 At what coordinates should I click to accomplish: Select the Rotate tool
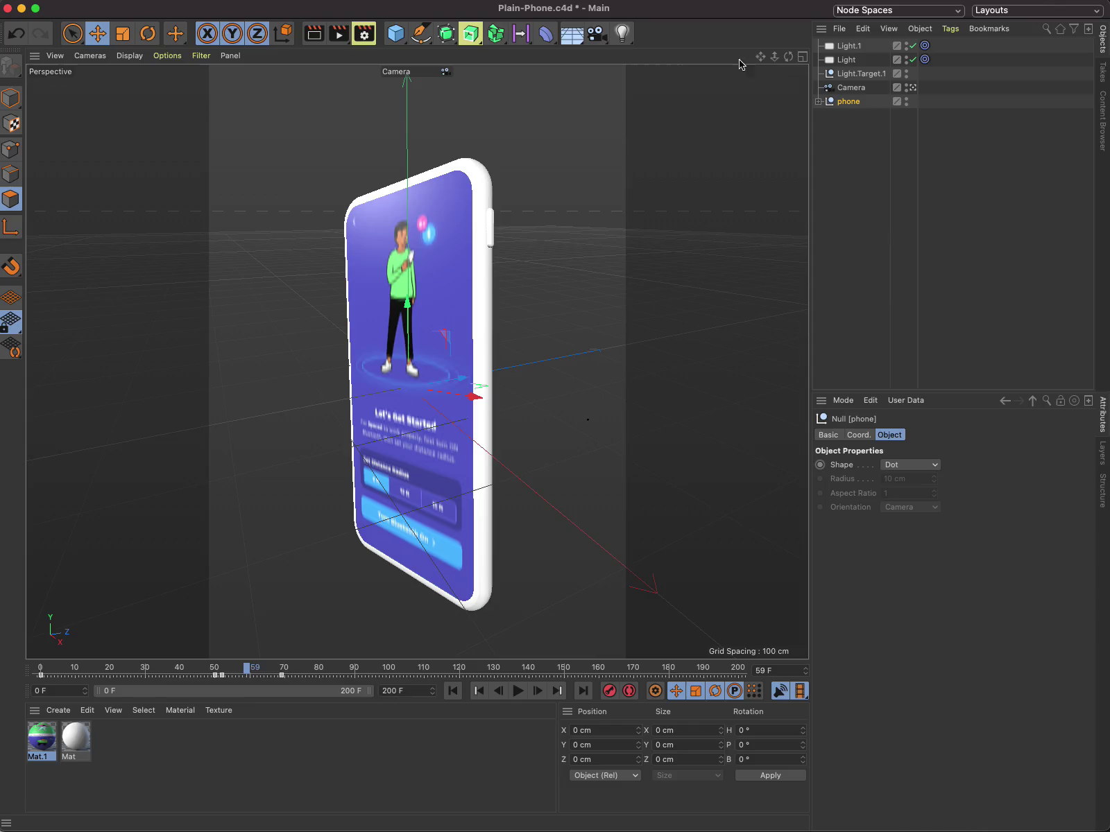pyautogui.click(x=148, y=33)
